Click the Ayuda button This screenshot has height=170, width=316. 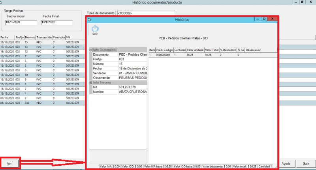click(x=287, y=163)
